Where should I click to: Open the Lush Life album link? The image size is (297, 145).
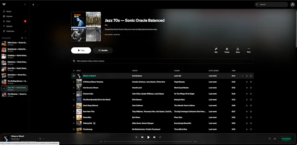click(x=177, y=76)
